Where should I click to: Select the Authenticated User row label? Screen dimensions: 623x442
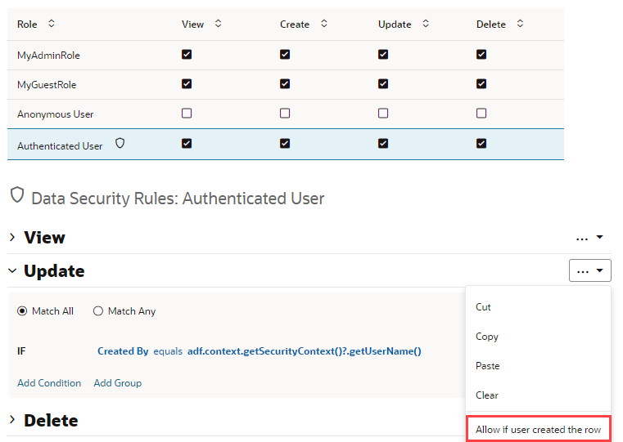[x=60, y=146]
